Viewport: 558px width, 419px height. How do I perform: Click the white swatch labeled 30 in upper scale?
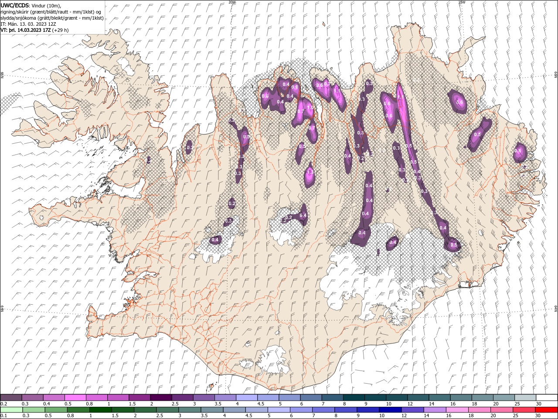click(x=547, y=398)
